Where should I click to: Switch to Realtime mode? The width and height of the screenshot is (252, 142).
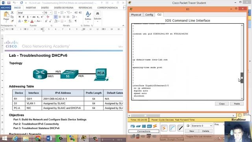tap(239, 120)
